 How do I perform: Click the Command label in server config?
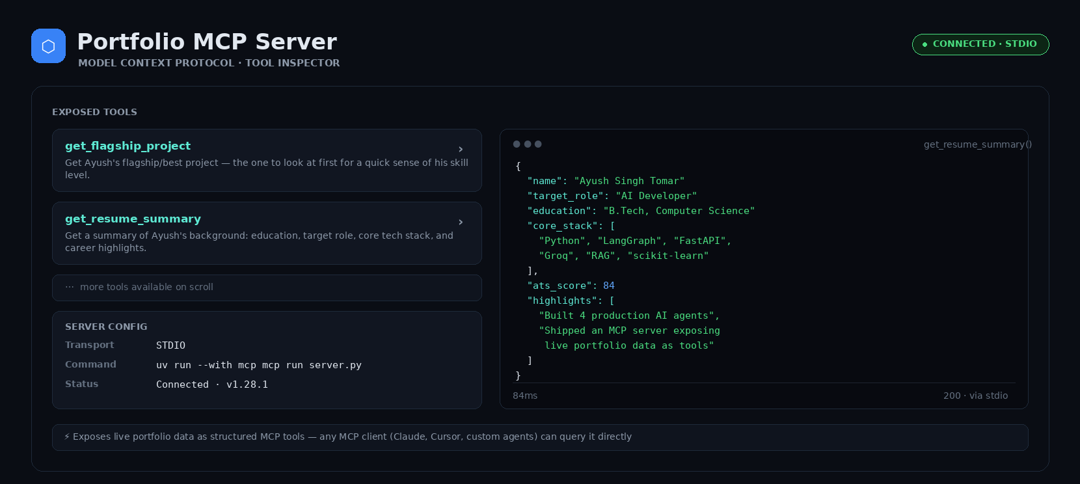90,364
